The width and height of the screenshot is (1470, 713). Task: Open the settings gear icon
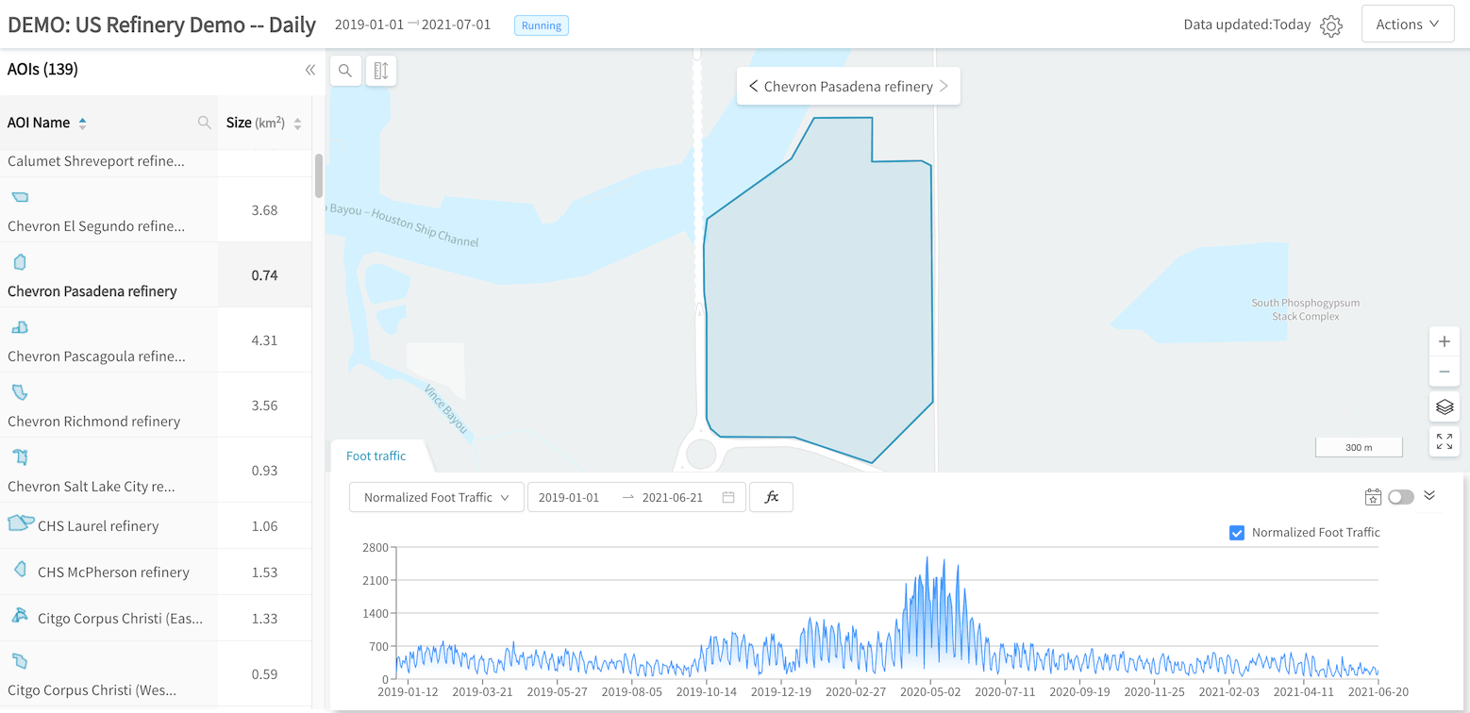1331,25
